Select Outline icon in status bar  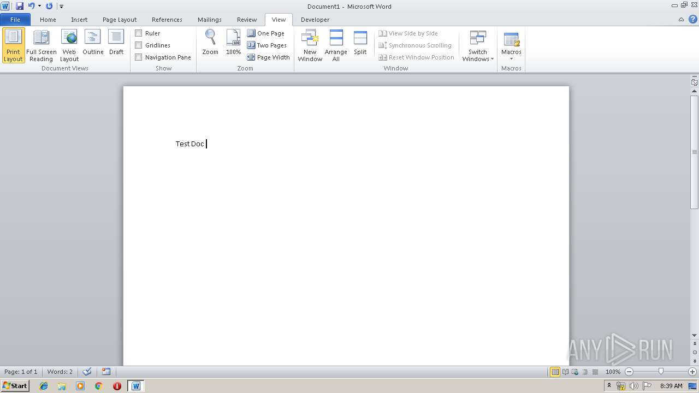585,372
